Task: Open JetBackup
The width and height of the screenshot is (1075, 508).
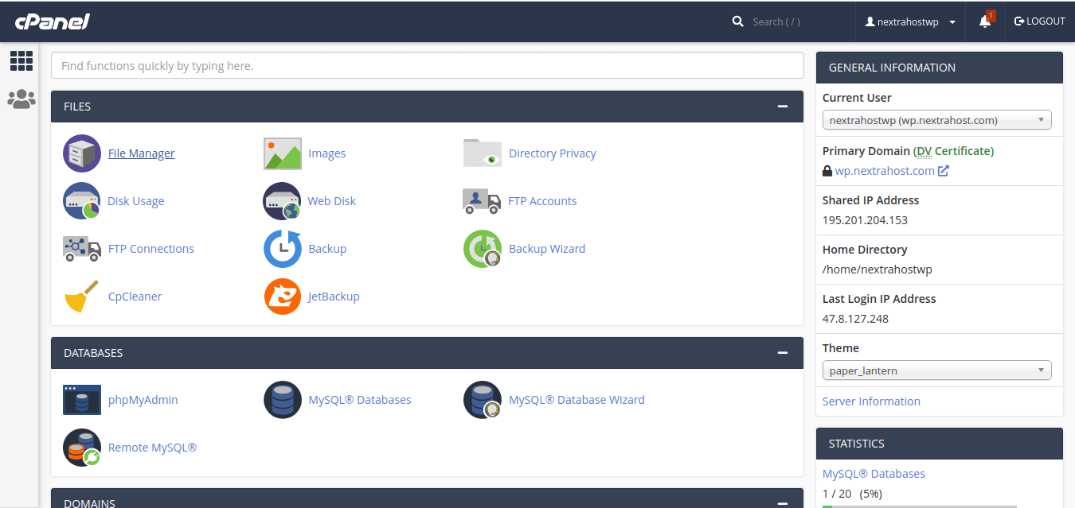Action: click(333, 296)
